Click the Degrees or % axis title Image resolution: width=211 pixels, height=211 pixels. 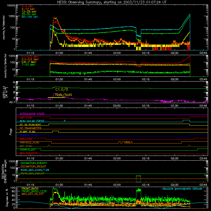(x=7, y=198)
